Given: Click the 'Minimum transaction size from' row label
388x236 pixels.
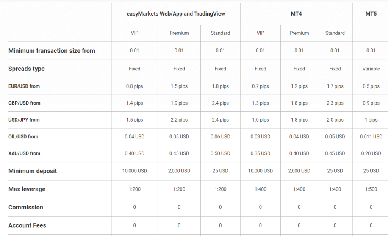Looking at the screenshot, I should 52,51.
